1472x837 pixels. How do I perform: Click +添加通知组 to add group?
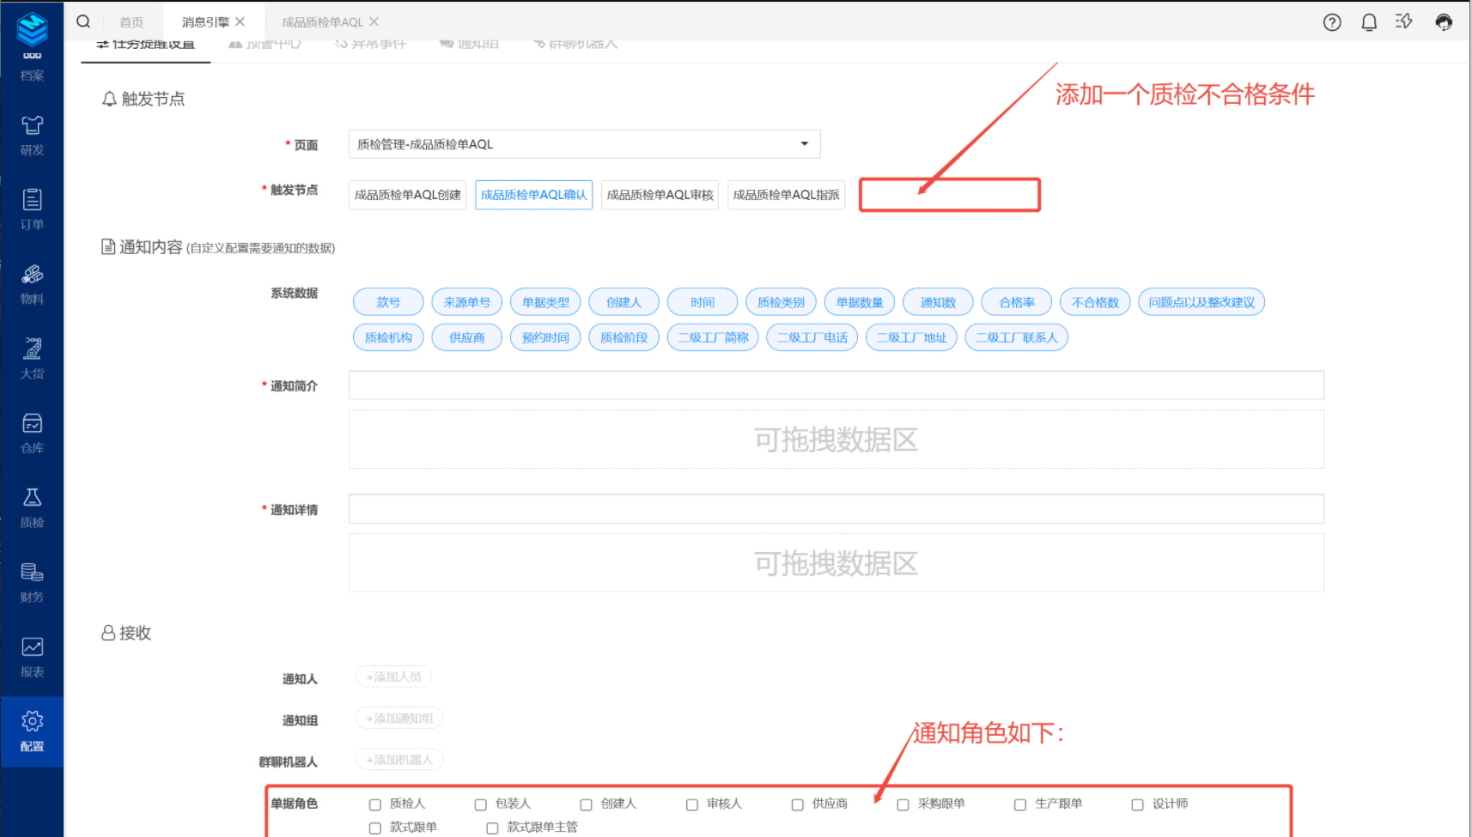click(399, 719)
